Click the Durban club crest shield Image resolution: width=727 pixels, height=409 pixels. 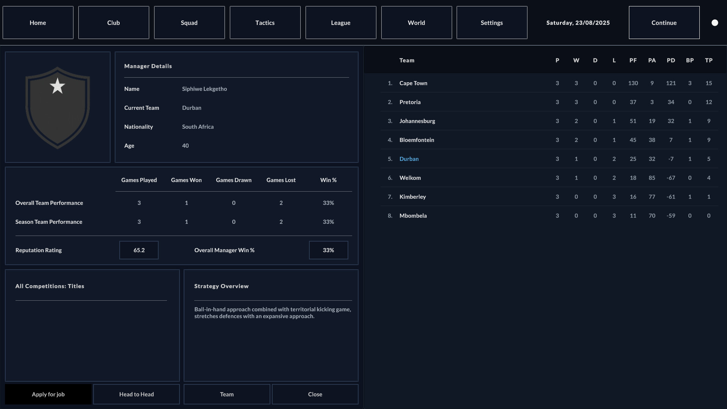click(x=57, y=107)
